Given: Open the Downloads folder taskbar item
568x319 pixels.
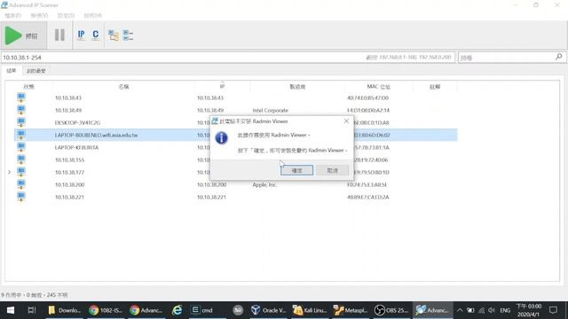Looking at the screenshot, I should pyautogui.click(x=65, y=310).
